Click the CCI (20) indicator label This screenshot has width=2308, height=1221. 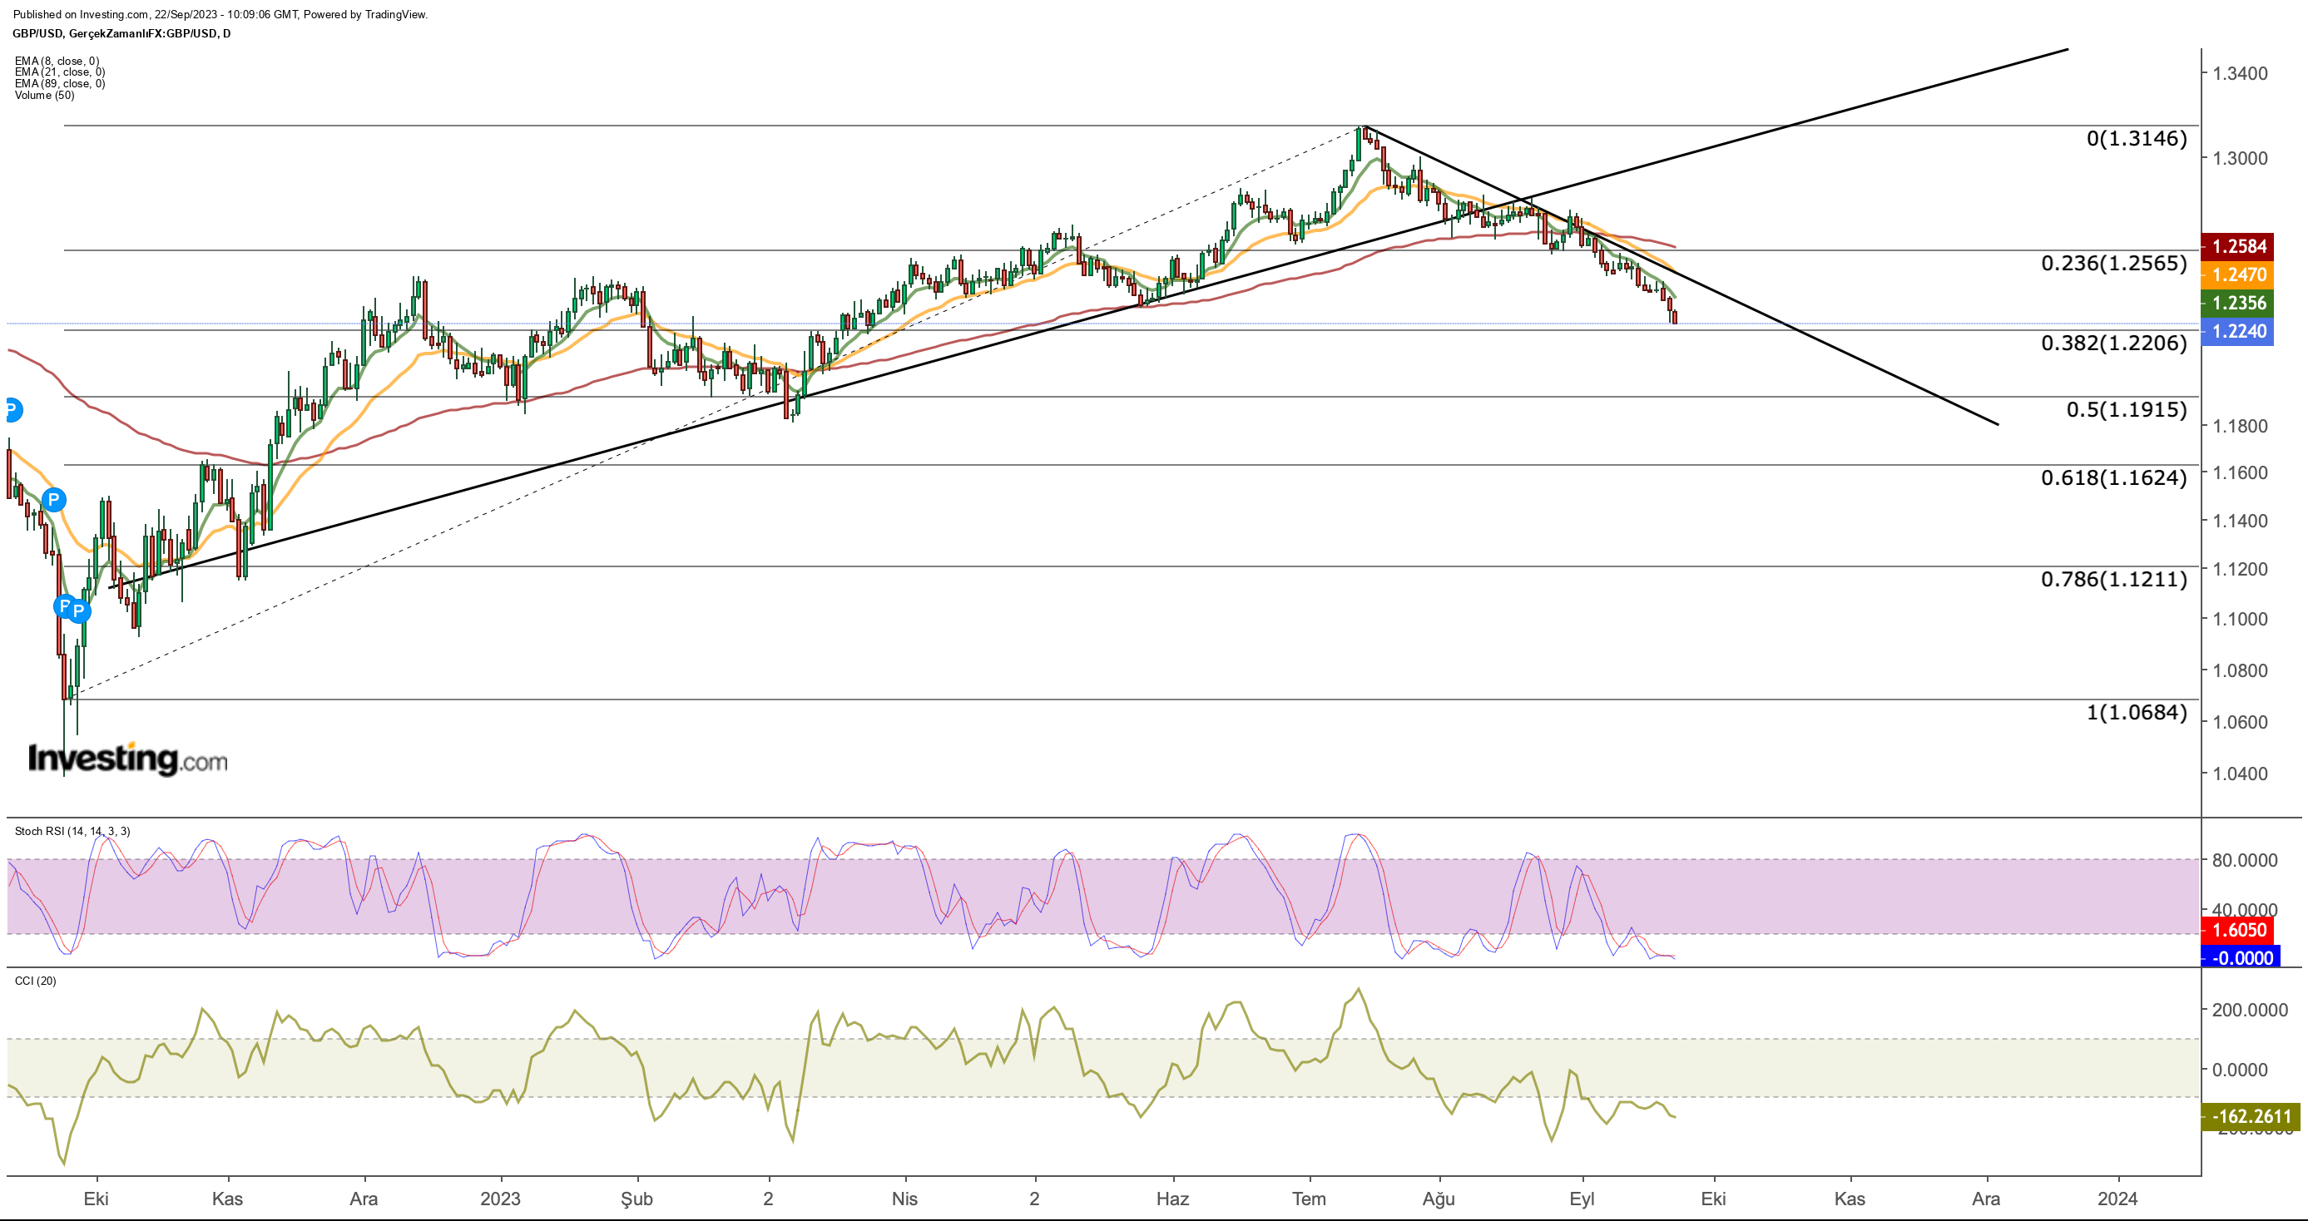click(35, 981)
